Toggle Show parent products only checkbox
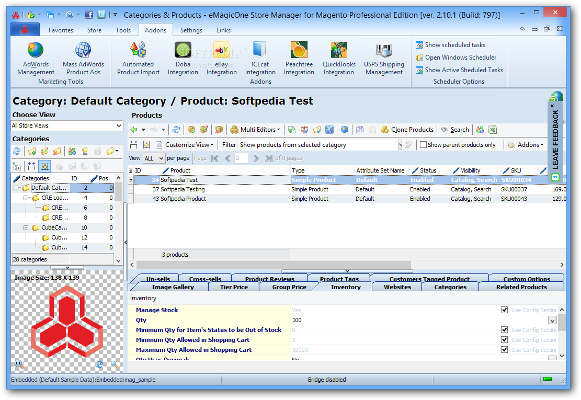581x400 pixels. [x=424, y=145]
